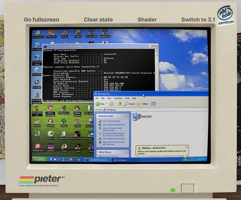Click the Up folder toolbar icon
The image size is (241, 200).
coord(120,104)
